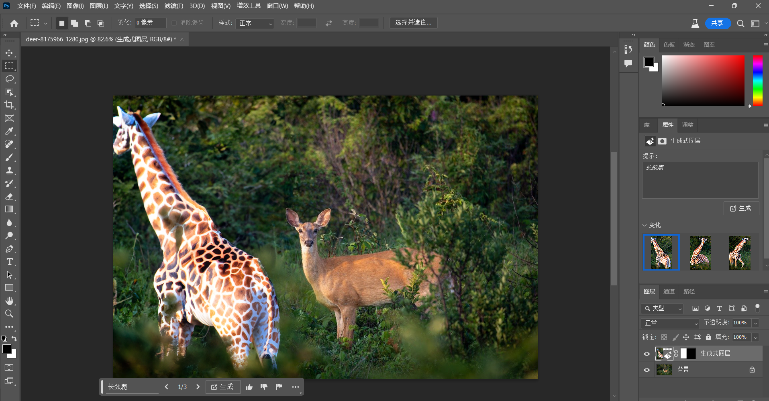
Task: Select the second giraffe variation thumbnail
Action: coord(700,252)
